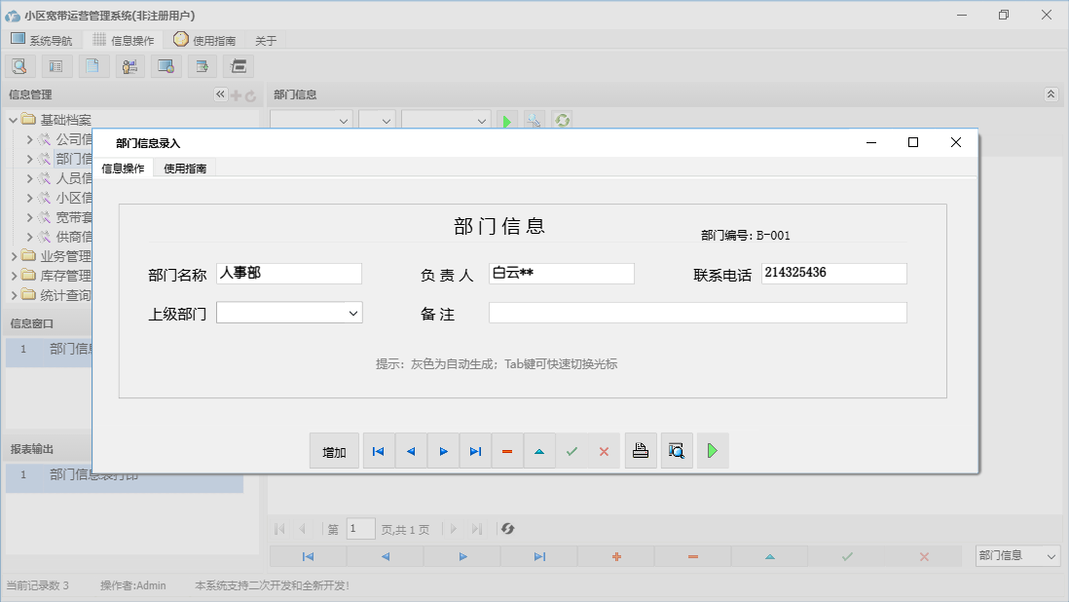Screen dimensions: 1069x602
Task: Click the report list icon in the toolbar
Action: coord(55,65)
